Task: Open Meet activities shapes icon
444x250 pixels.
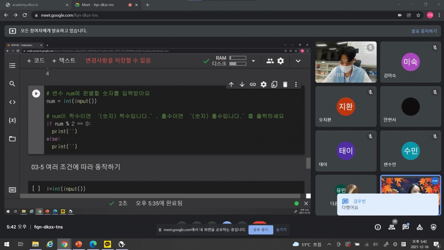Action: tap(420, 227)
